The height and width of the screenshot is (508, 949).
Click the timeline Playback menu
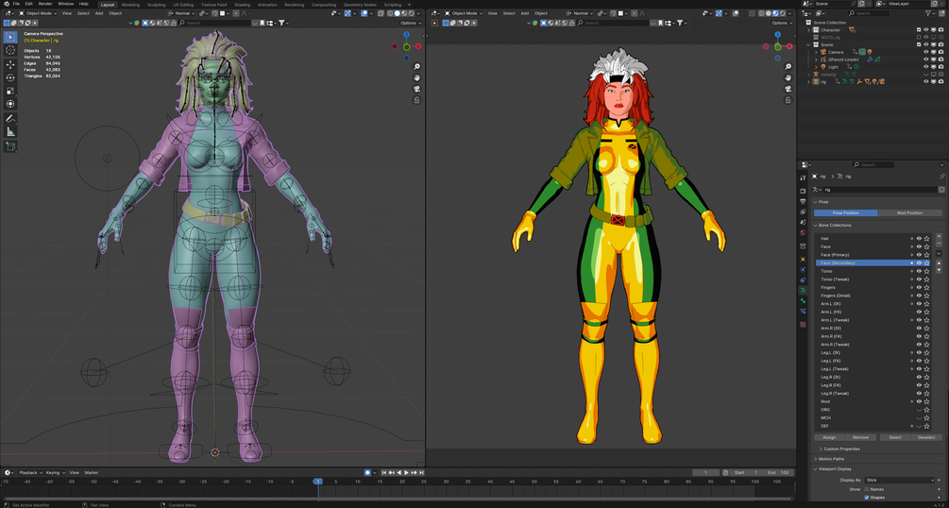coord(30,472)
